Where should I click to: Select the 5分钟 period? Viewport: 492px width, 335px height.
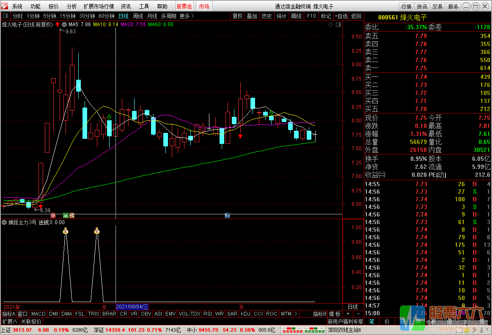[x=49, y=16]
